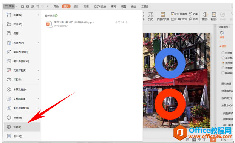Select 文件打包(R) in the file menu
Screen dimensions: 235x143
click(22, 71)
